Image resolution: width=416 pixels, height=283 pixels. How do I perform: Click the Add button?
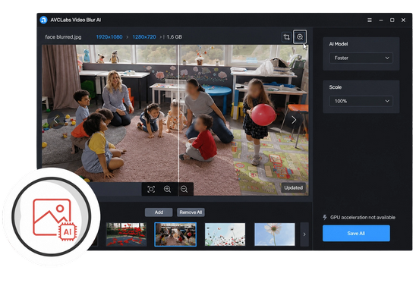click(x=159, y=212)
